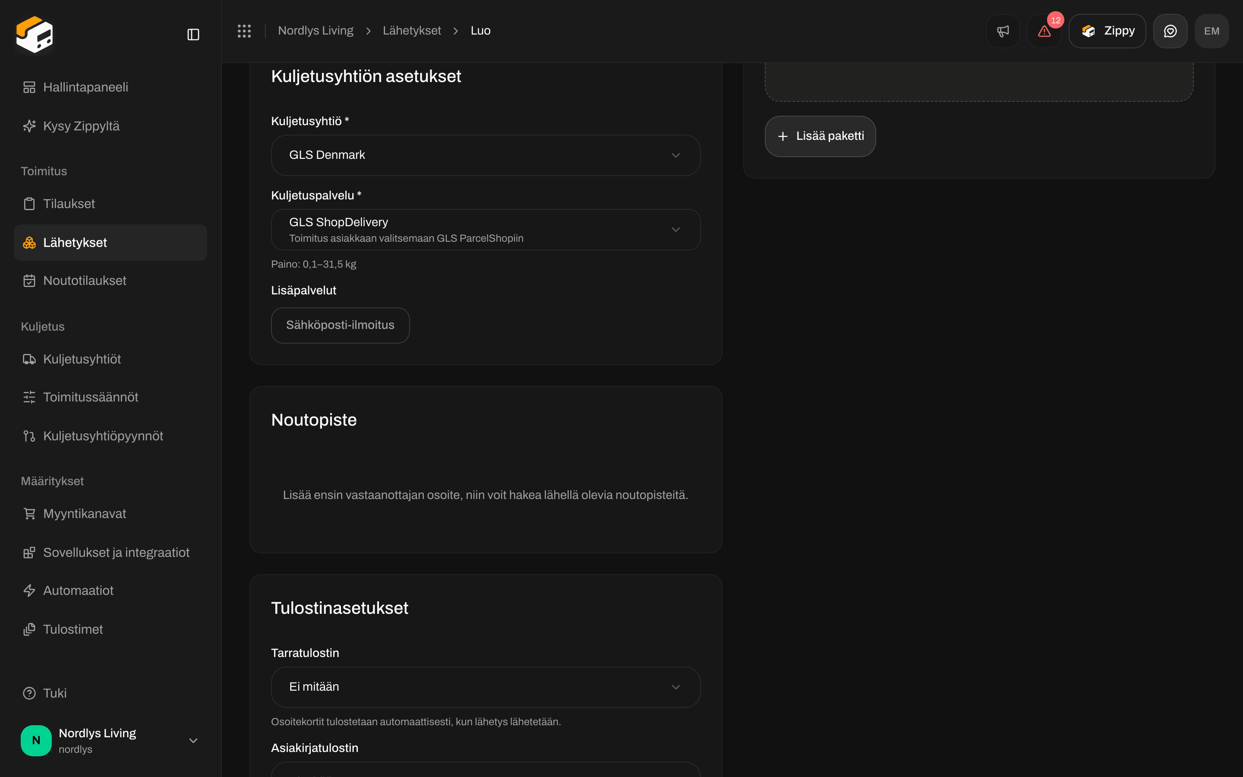Click the Noutopiste section heading

coord(314,420)
